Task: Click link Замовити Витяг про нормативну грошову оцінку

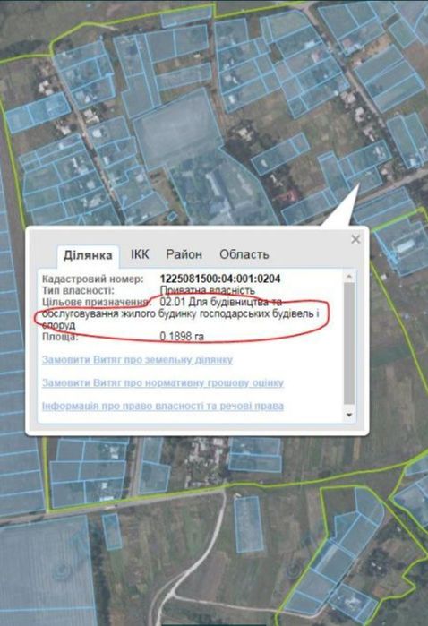Action: [162, 382]
